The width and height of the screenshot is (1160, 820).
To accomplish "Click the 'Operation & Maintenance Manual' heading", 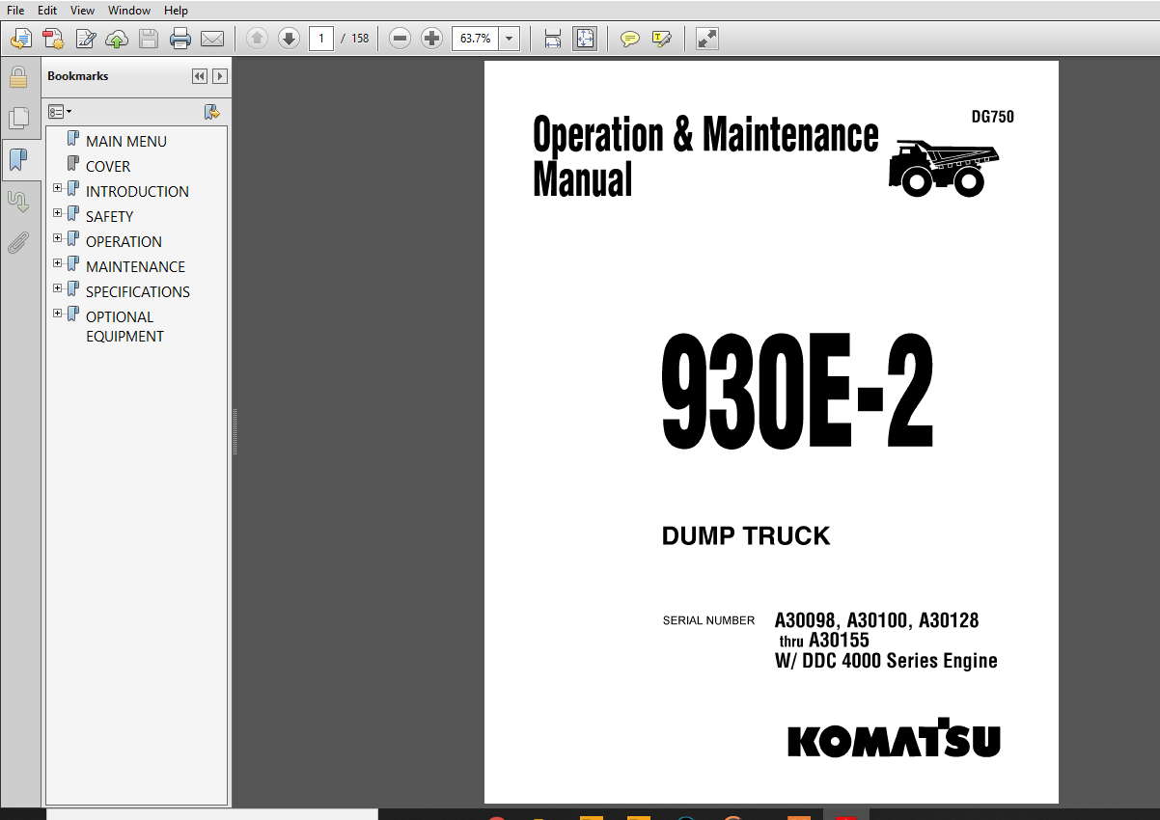I will (x=705, y=156).
